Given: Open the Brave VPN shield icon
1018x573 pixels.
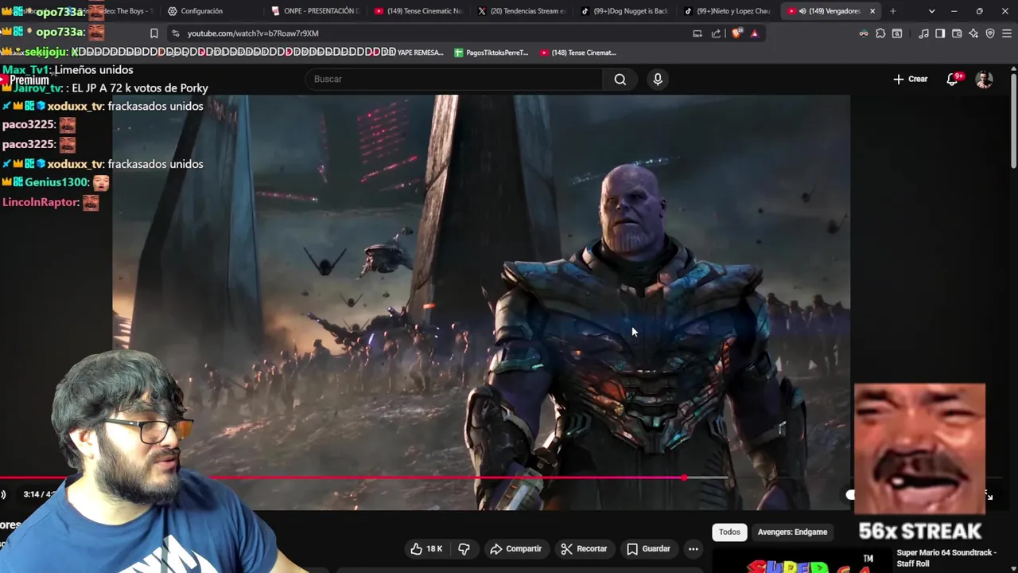Looking at the screenshot, I should point(990,33).
